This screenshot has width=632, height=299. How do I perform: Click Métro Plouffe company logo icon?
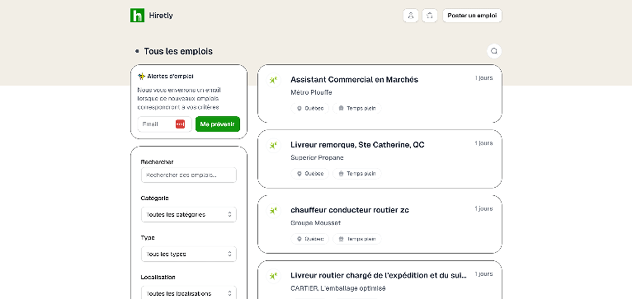pos(274,80)
